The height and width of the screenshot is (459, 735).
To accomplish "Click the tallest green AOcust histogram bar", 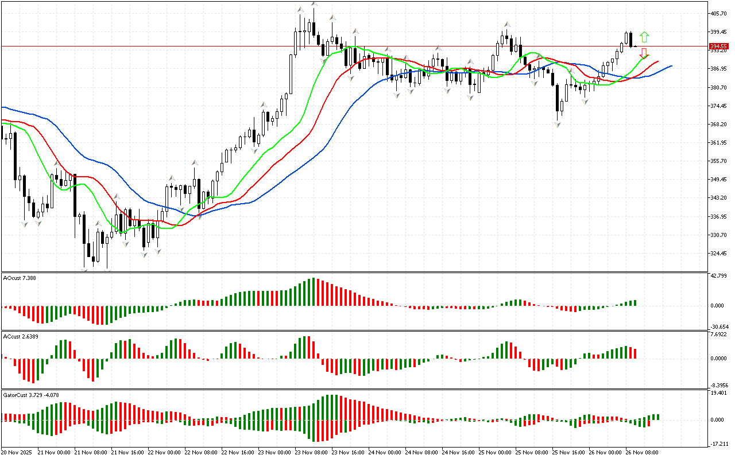I will [x=314, y=292].
